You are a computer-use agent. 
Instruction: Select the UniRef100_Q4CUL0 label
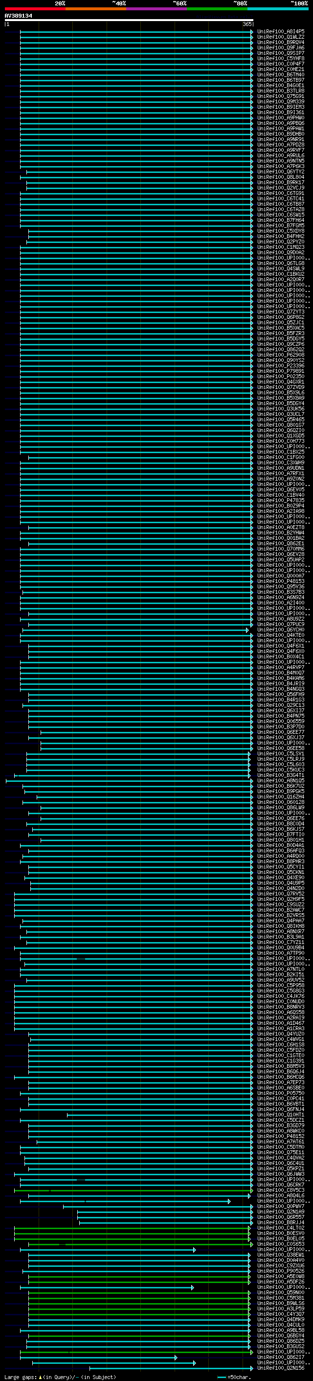pyautogui.click(x=281, y=1325)
